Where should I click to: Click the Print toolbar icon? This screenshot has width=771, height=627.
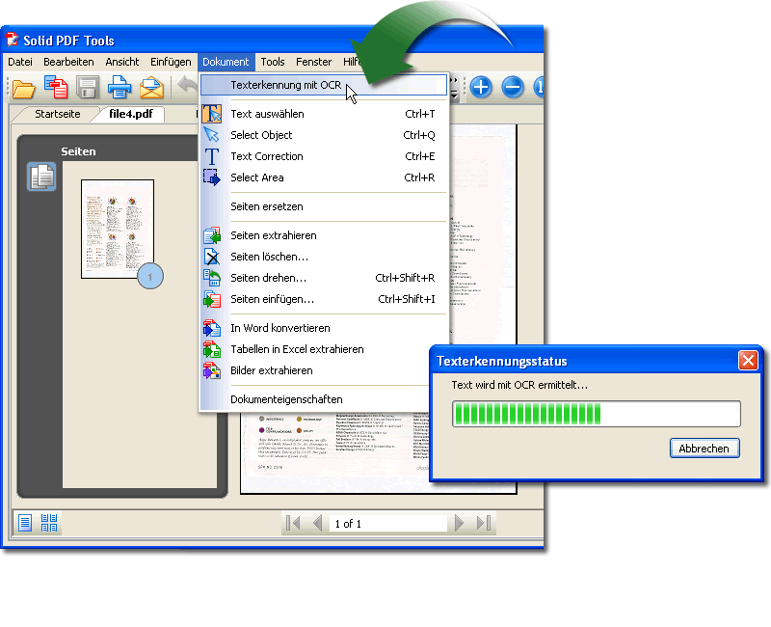pyautogui.click(x=120, y=89)
